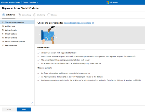Switch to the Networking tab
The width and height of the screenshot is (145, 112).
pyautogui.click(x=26, y=15)
